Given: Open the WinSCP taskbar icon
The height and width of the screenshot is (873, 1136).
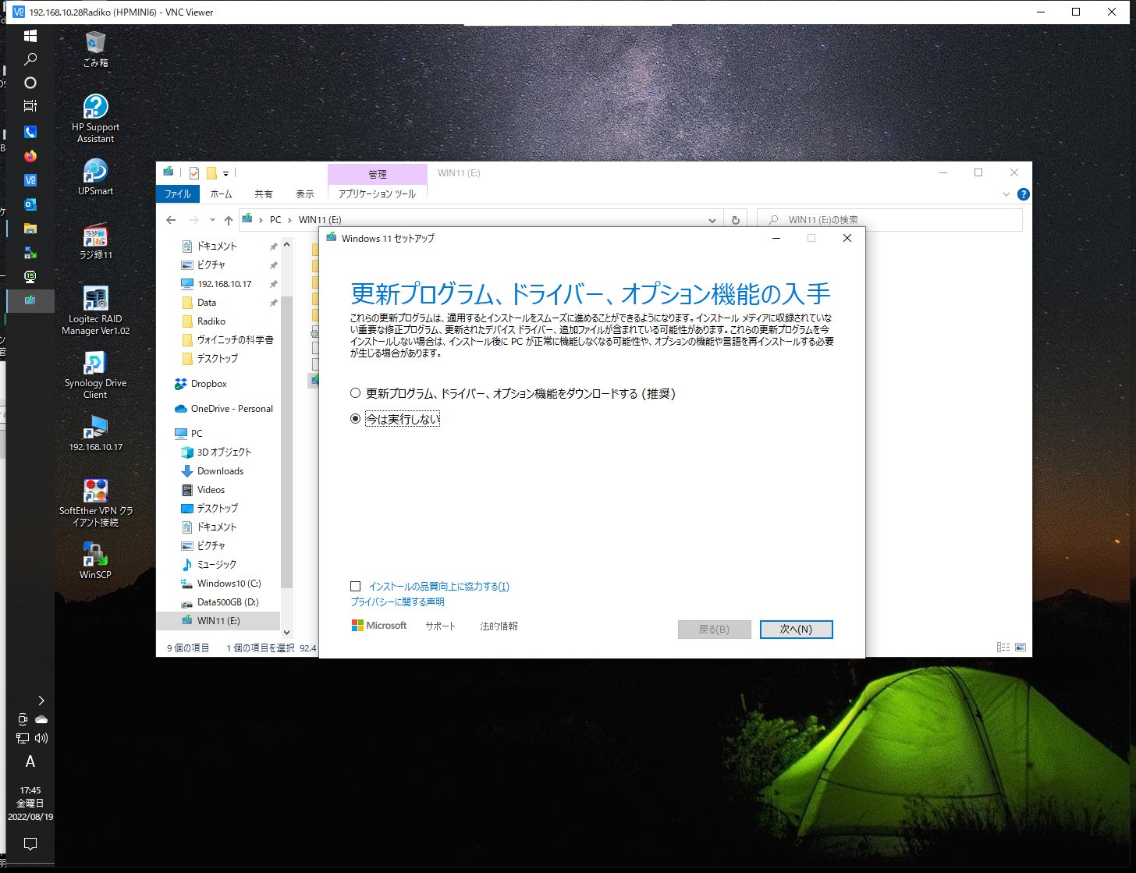Looking at the screenshot, I should pyautogui.click(x=30, y=253).
